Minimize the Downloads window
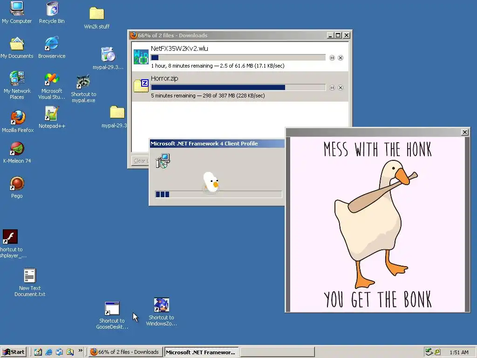Screen dimensions: 477x358 (330, 35)
